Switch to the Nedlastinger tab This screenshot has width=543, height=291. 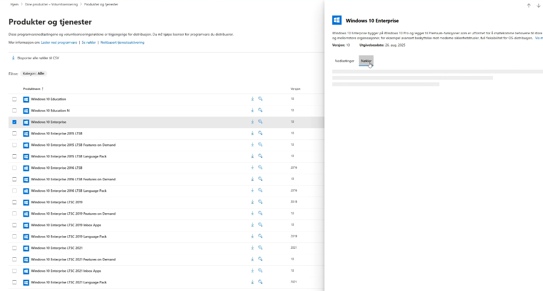[344, 61]
